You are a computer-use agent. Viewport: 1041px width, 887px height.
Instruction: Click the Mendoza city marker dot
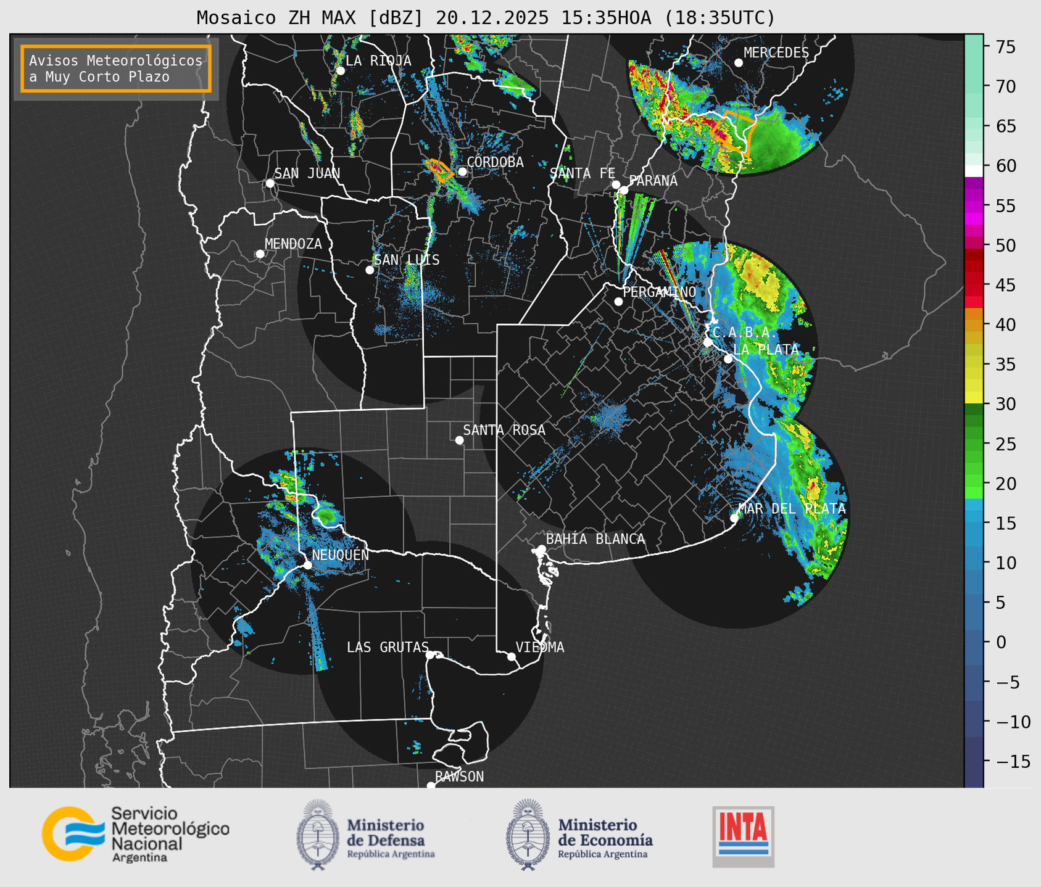(260, 254)
